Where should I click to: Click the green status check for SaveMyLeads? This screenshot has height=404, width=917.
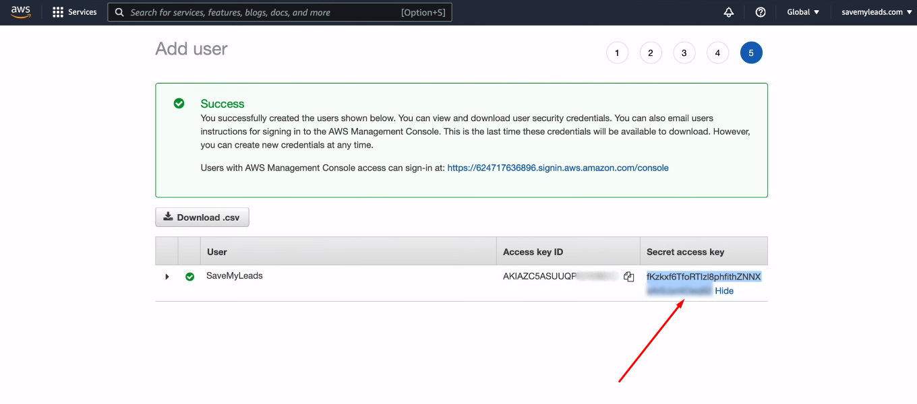pyautogui.click(x=189, y=277)
